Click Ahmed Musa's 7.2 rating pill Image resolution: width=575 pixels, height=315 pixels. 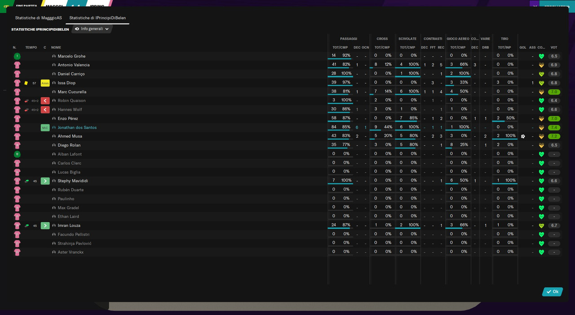click(554, 136)
